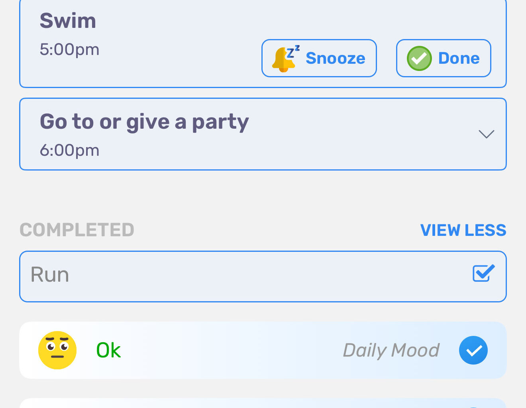Click the snooze bell icon

[285, 59]
